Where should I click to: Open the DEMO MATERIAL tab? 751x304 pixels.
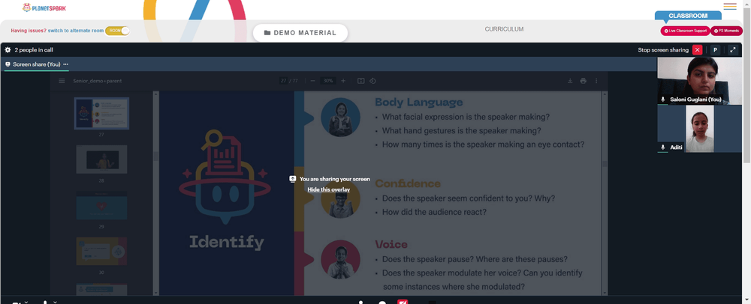(300, 33)
